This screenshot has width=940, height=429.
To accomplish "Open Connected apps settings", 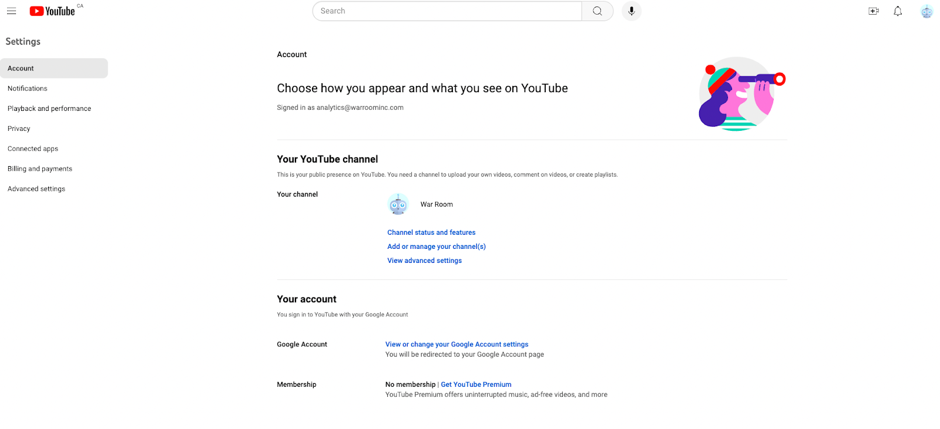I will pos(33,149).
